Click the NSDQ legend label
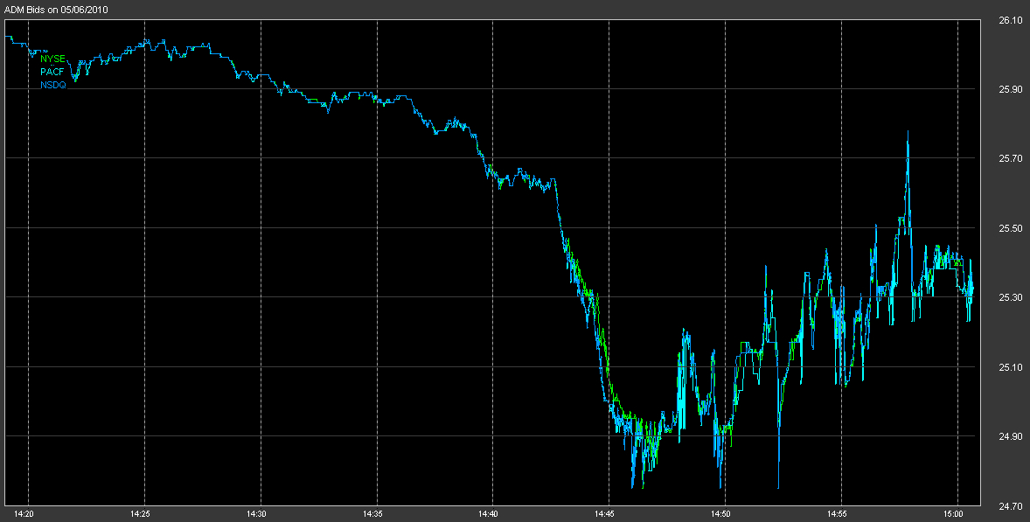Image resolution: width=1030 pixels, height=522 pixels. tap(52, 85)
